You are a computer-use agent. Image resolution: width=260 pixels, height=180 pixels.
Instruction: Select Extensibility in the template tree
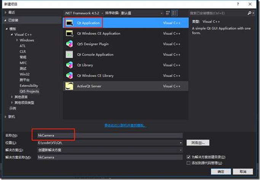(29, 85)
